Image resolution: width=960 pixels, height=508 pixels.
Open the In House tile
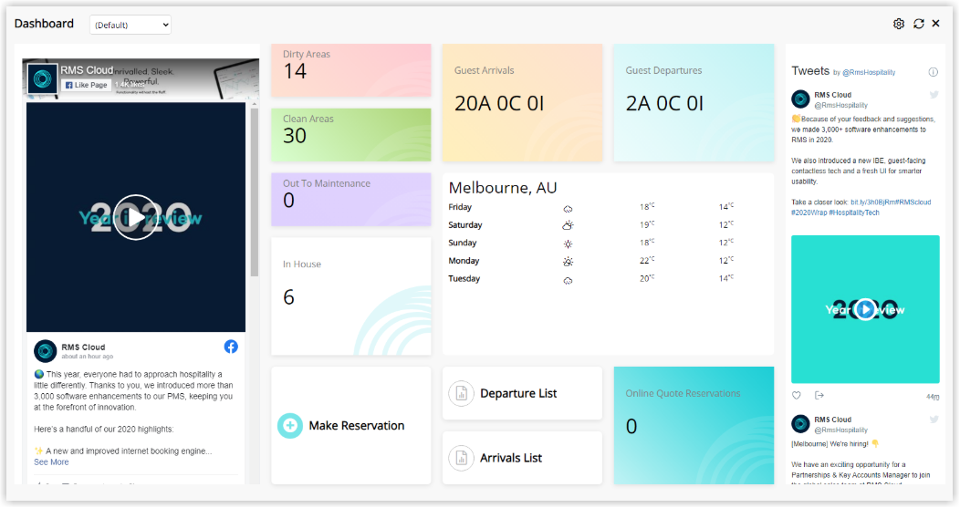click(350, 296)
